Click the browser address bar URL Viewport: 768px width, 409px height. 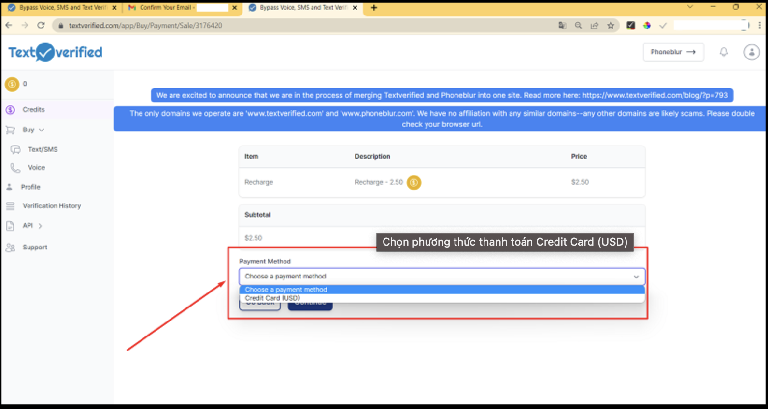pos(145,26)
